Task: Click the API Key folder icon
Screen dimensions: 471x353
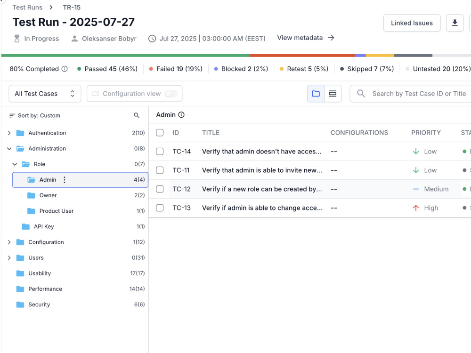Action: [26, 227]
